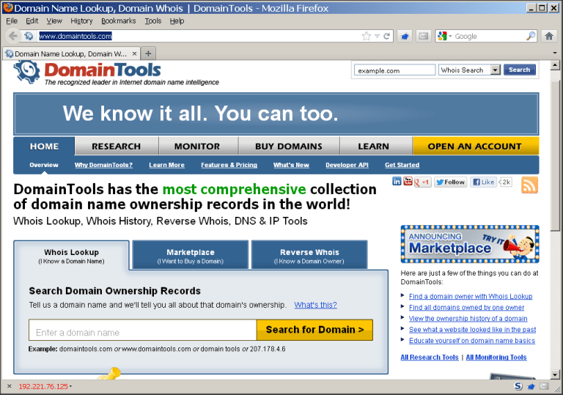Click the envelope mail toolbar icon
Screen dimensions: 563x395
click(x=423, y=36)
